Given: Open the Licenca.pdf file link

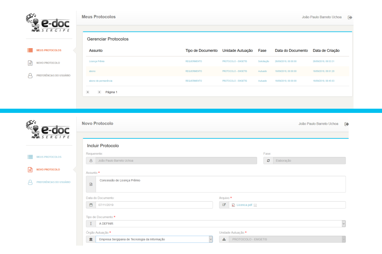Looking at the screenshot, I should 244,205.
